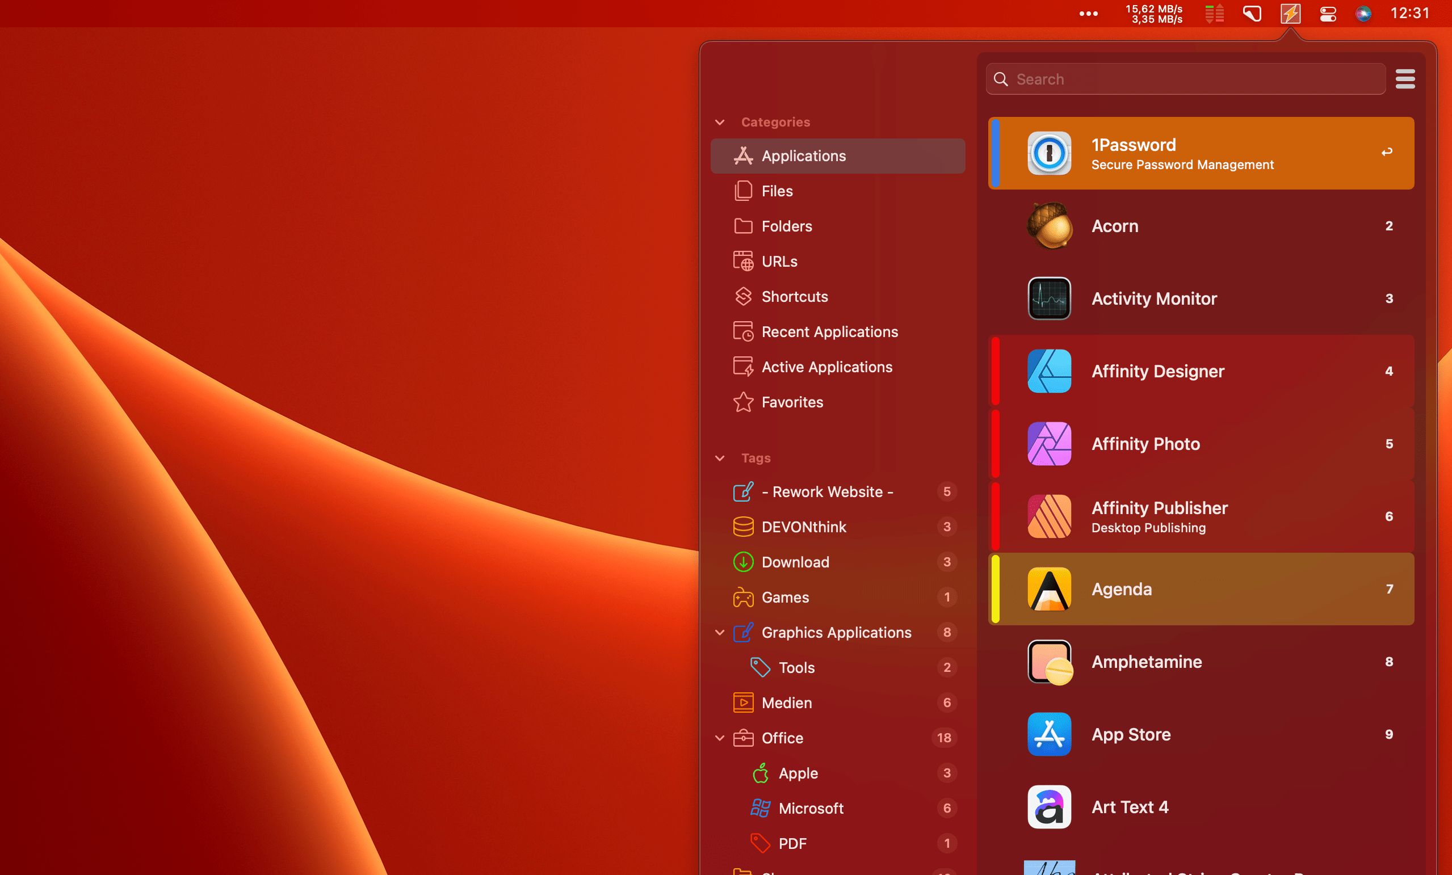The image size is (1452, 875).
Task: Click the Games controller tag icon
Action: pyautogui.click(x=743, y=597)
